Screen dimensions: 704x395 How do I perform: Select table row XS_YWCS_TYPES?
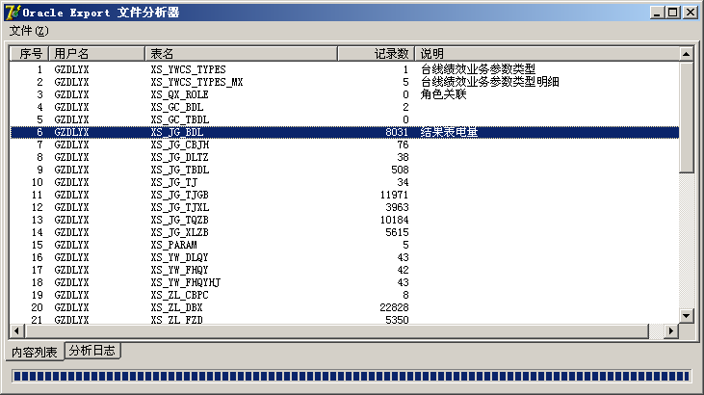pyautogui.click(x=345, y=69)
